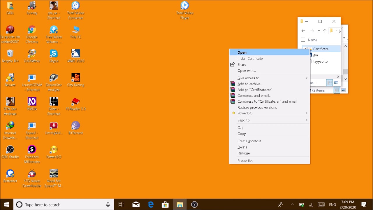Click Copy in the context menu
The width and height of the screenshot is (373, 210).
coord(270,134)
